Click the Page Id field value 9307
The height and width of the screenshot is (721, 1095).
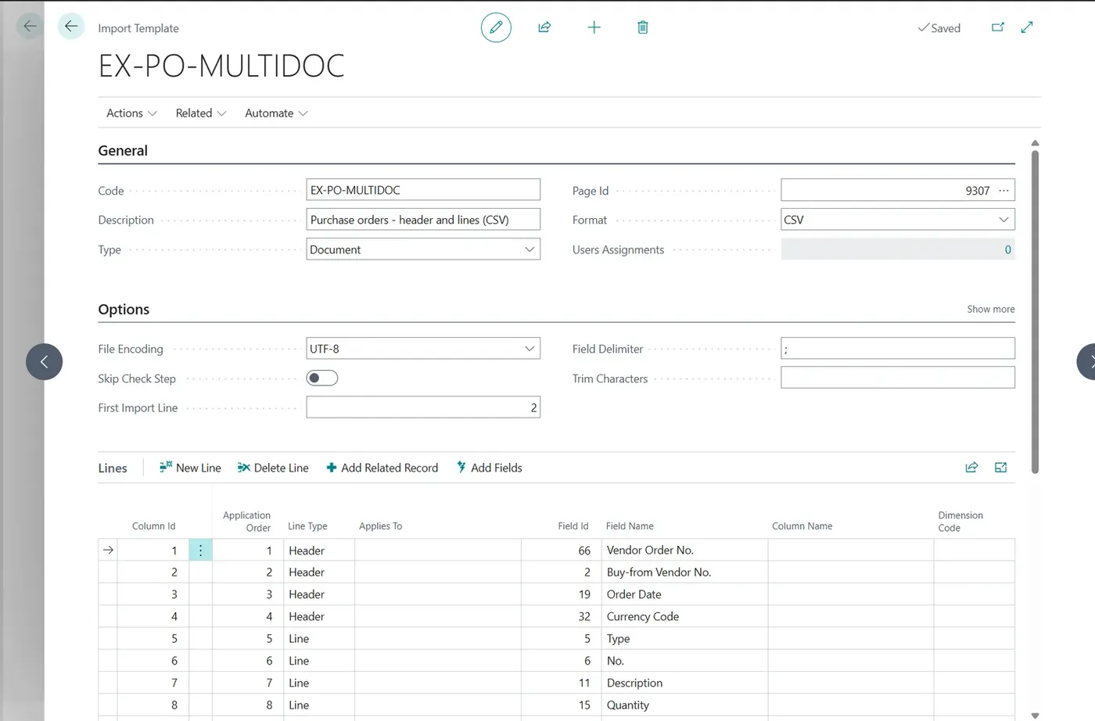point(978,191)
